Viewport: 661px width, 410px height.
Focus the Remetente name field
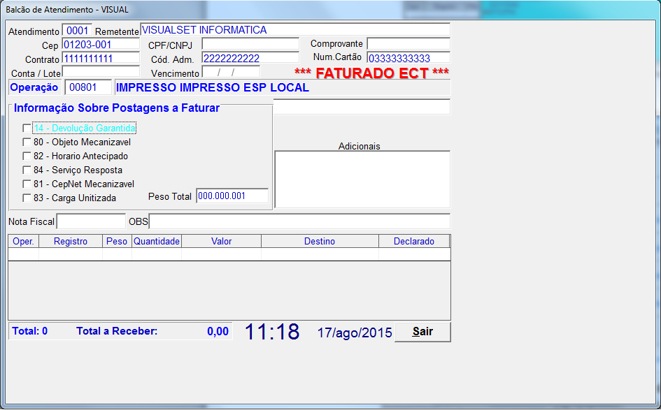[294, 30]
